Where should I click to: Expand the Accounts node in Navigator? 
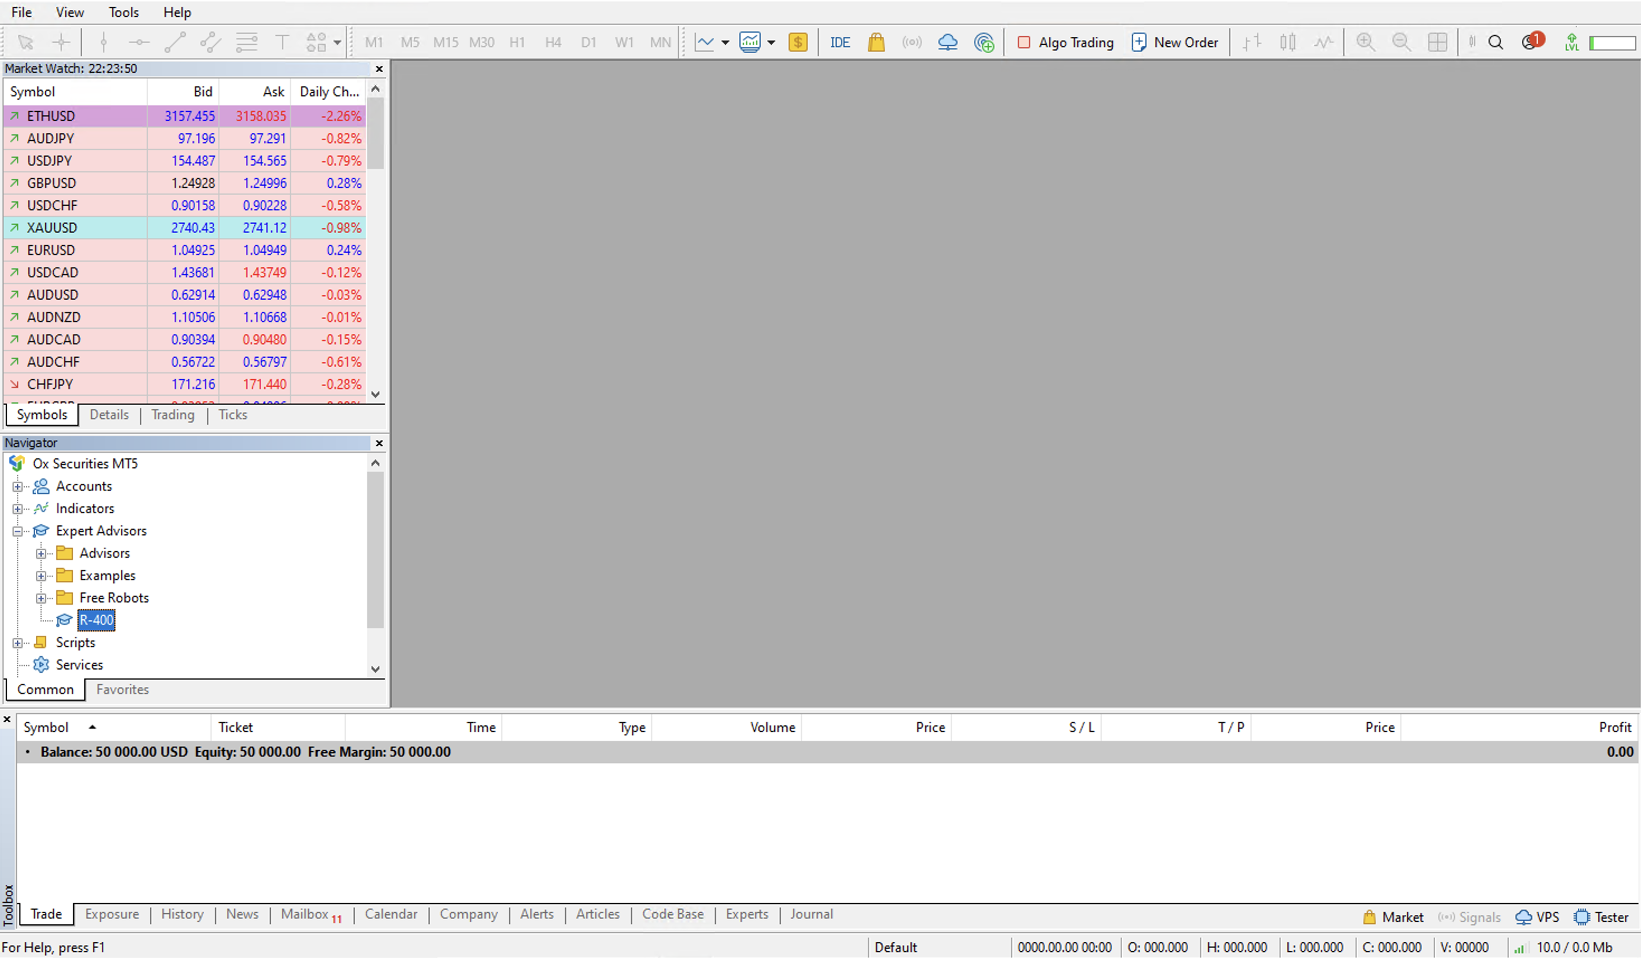pyautogui.click(x=18, y=486)
